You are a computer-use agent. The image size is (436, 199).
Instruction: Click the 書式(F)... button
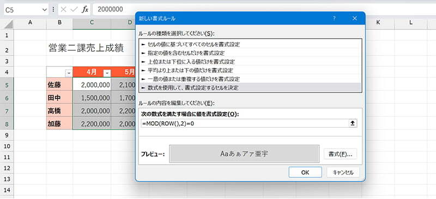[340, 154]
